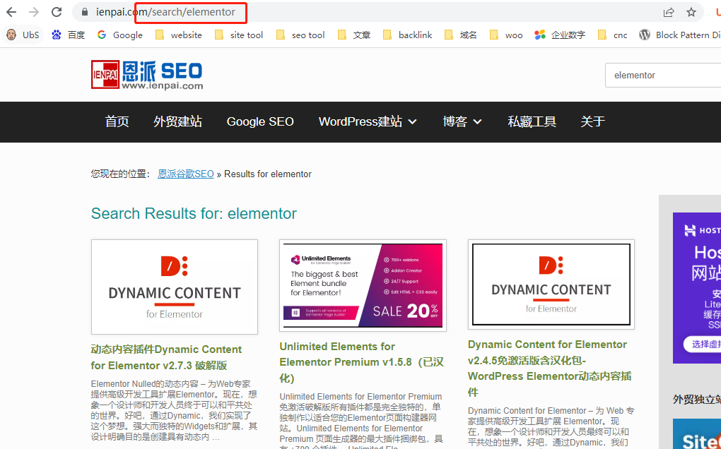
Task: Click the Results for elementor breadcrumb text
Action: pos(268,174)
